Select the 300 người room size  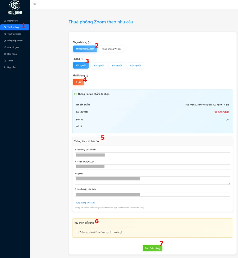[x=99, y=66]
